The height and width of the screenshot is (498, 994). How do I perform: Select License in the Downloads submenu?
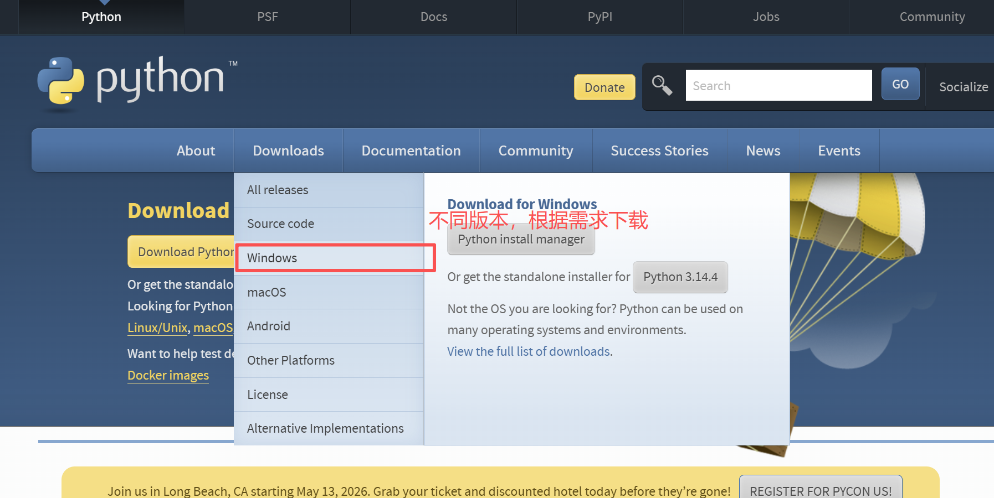click(x=329, y=395)
